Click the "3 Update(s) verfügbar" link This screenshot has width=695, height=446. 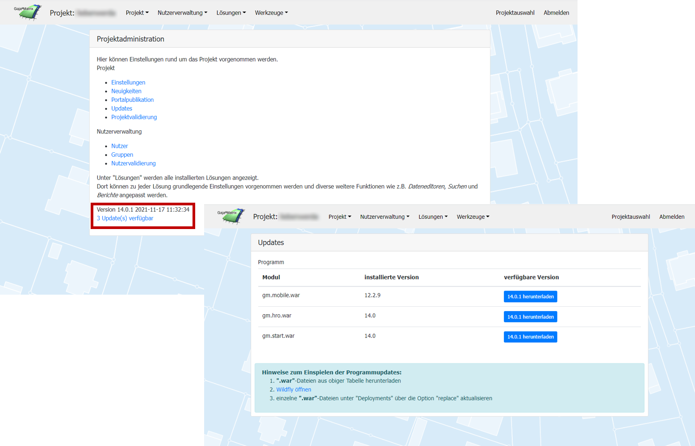125,218
